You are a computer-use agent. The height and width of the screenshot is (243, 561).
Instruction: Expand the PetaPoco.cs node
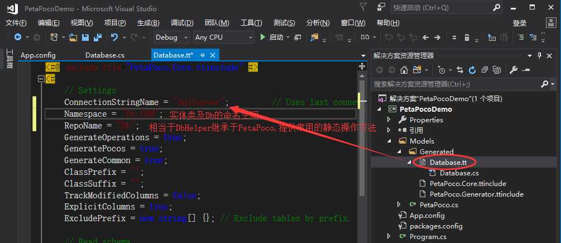pyautogui.click(x=399, y=204)
